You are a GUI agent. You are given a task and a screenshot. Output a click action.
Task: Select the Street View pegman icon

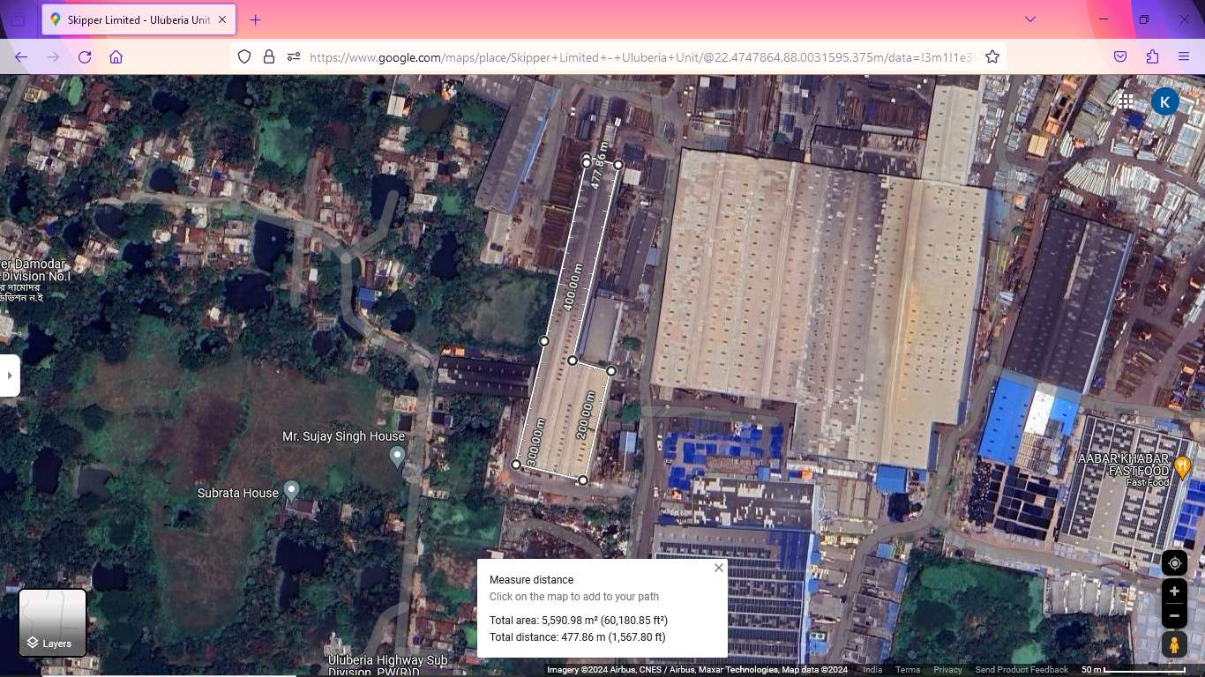pos(1174,644)
